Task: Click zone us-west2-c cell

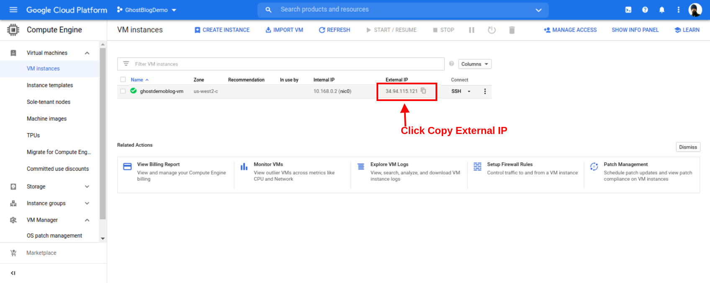Action: 205,91
